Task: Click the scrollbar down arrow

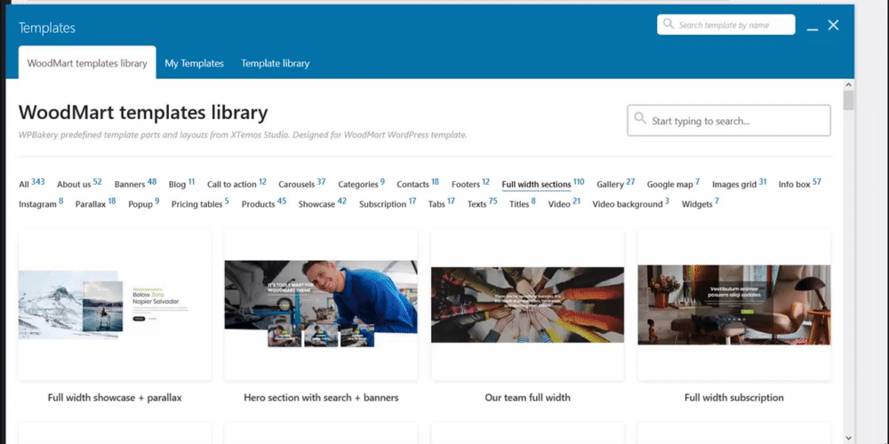Action: coord(848,438)
